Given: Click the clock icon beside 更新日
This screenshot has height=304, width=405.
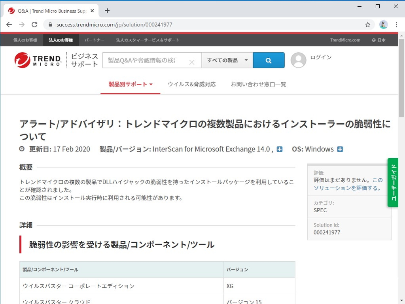Looking at the screenshot, I should pos(22,149).
